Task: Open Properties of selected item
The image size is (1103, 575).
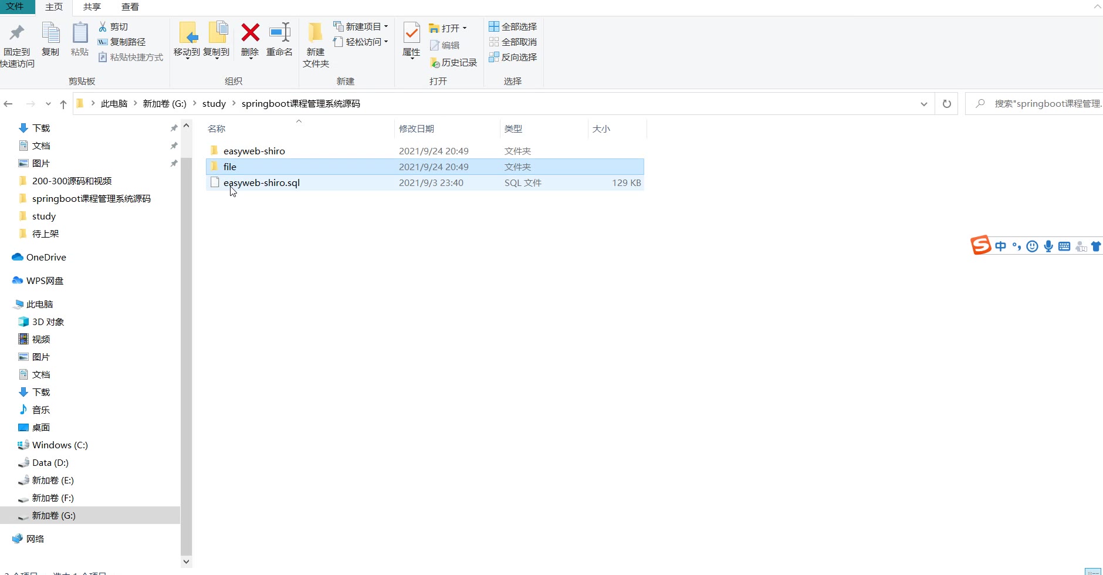Action: point(411,40)
